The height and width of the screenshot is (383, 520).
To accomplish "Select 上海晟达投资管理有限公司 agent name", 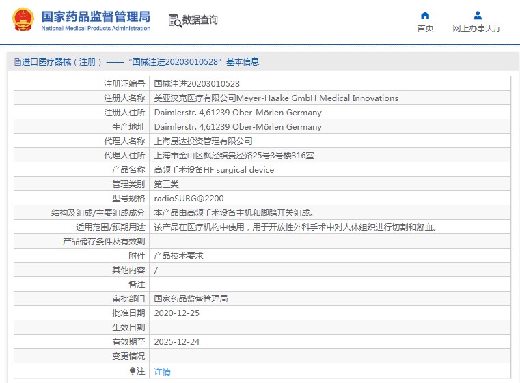I will [x=204, y=141].
